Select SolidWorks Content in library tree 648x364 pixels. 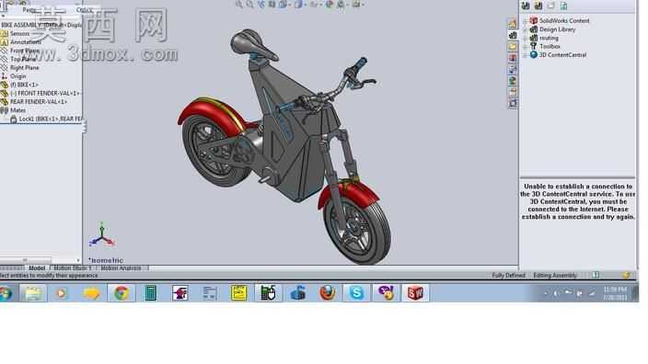tap(564, 20)
